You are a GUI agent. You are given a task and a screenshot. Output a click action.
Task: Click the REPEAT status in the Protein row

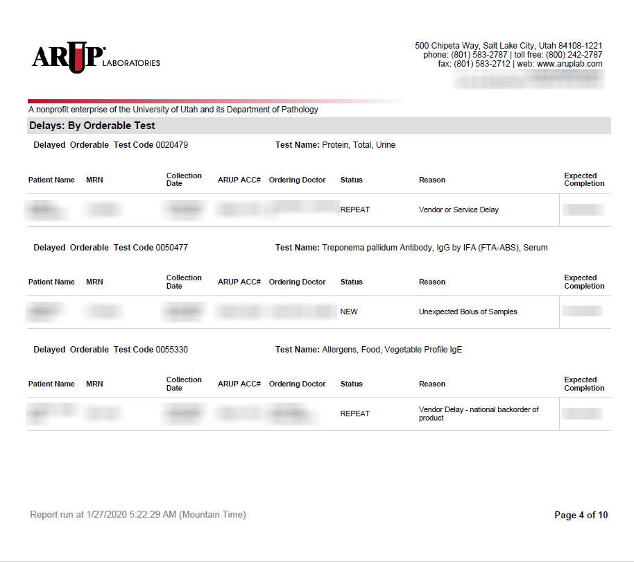pos(354,210)
